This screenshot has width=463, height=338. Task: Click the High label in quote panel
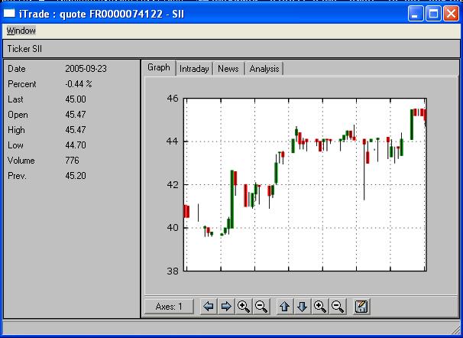16,130
